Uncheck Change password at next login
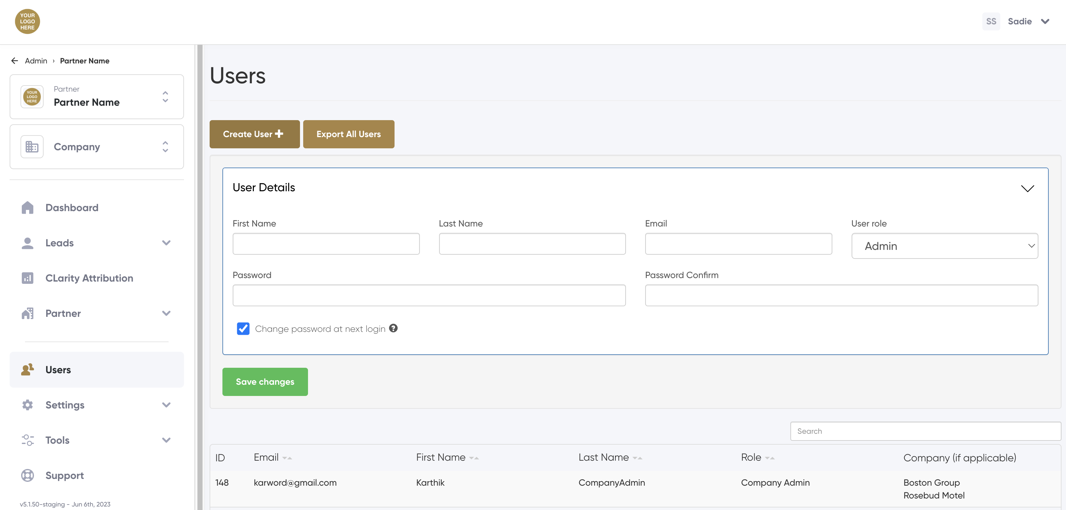1066x510 pixels. [243, 328]
